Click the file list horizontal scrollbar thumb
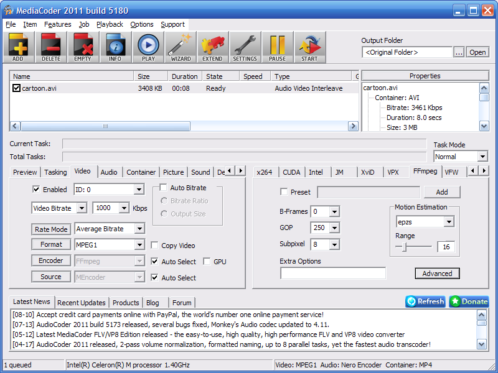This screenshot has height=373, width=498. (105, 126)
